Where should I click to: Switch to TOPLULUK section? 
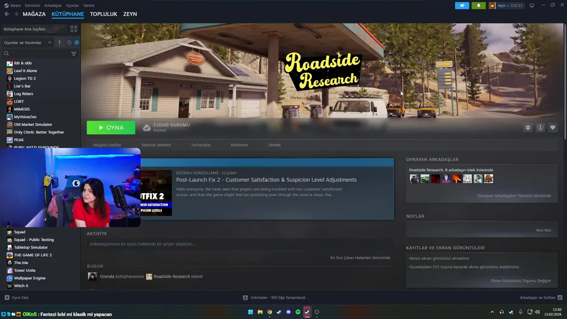[104, 14]
